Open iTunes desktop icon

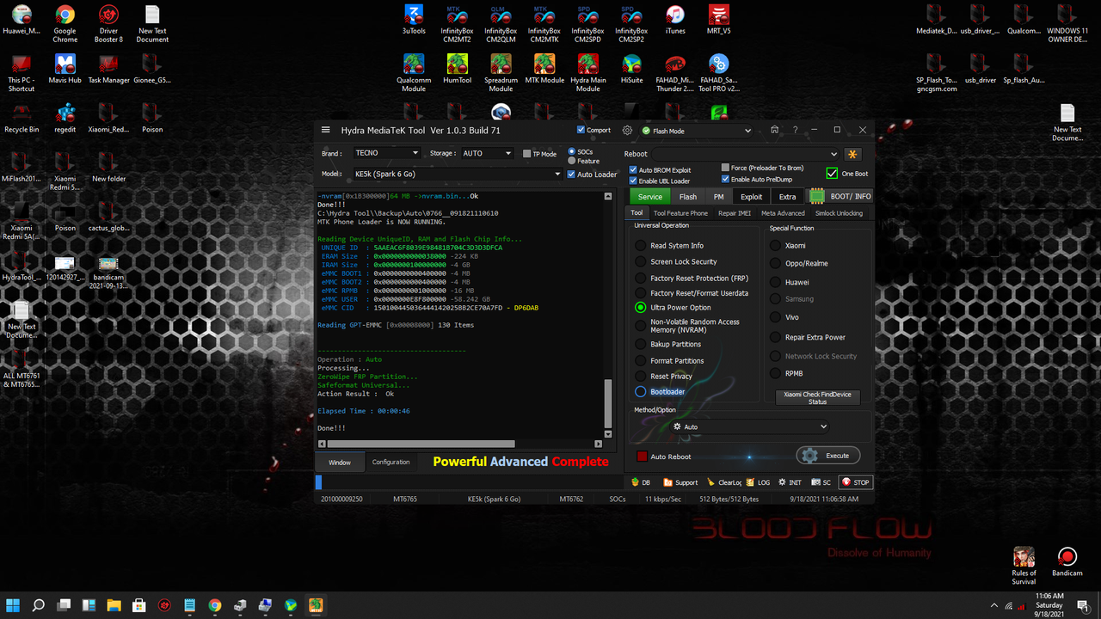(x=675, y=20)
